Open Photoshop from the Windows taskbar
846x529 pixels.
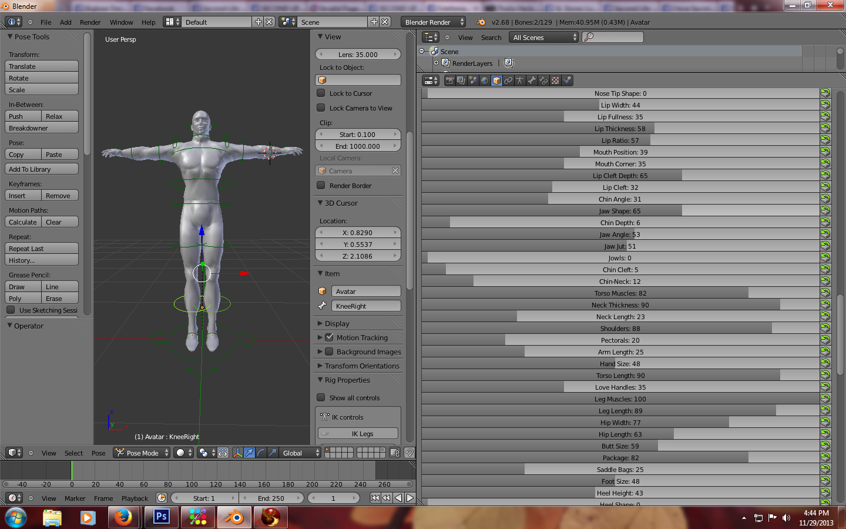pyautogui.click(x=161, y=517)
